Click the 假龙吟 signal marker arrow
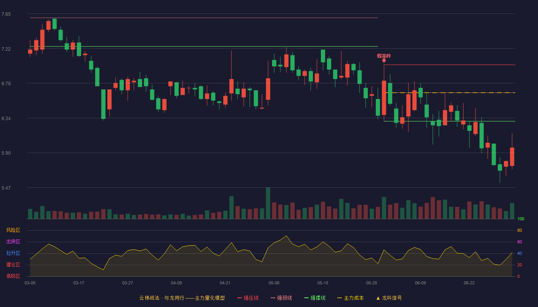538x307 pixels. pyautogui.click(x=384, y=61)
